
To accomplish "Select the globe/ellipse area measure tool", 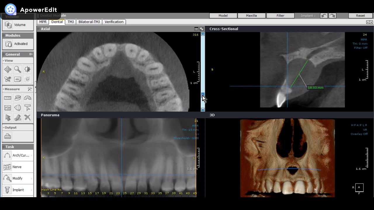I will coord(18,108).
